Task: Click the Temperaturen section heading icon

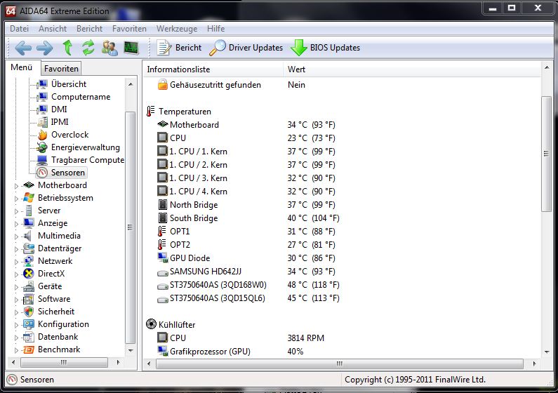Action: [x=150, y=112]
